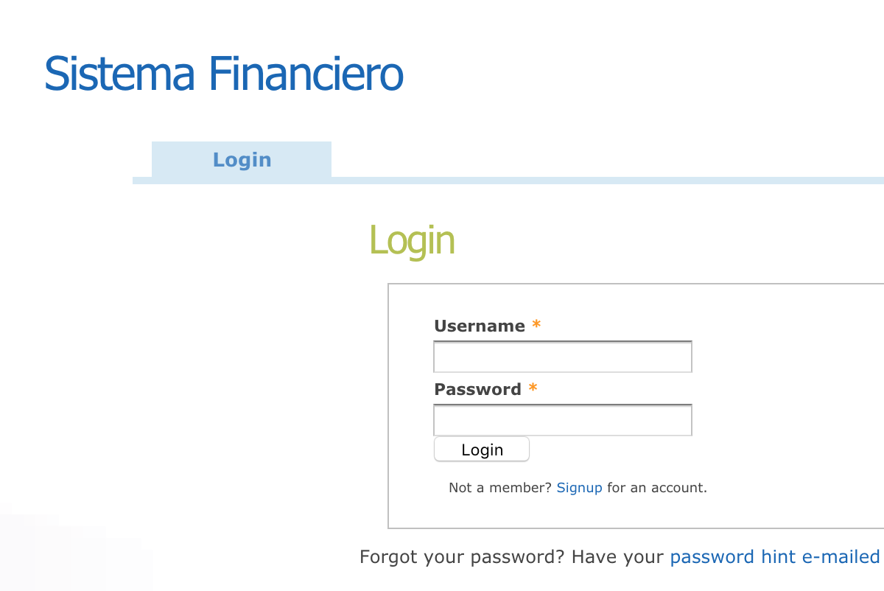Focus the Password input field

[x=563, y=421]
